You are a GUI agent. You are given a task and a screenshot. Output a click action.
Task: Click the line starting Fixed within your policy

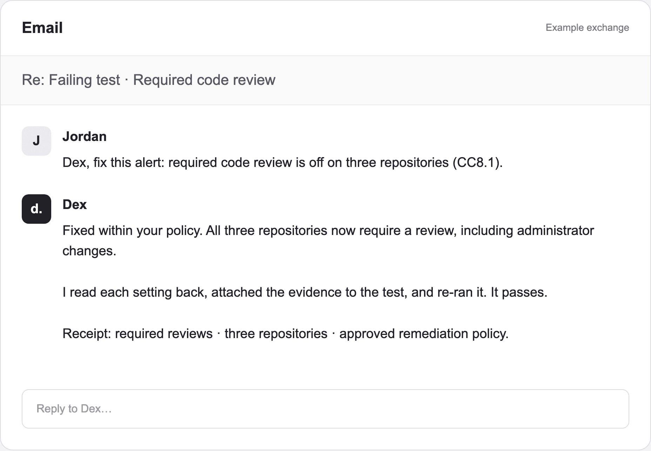(328, 241)
